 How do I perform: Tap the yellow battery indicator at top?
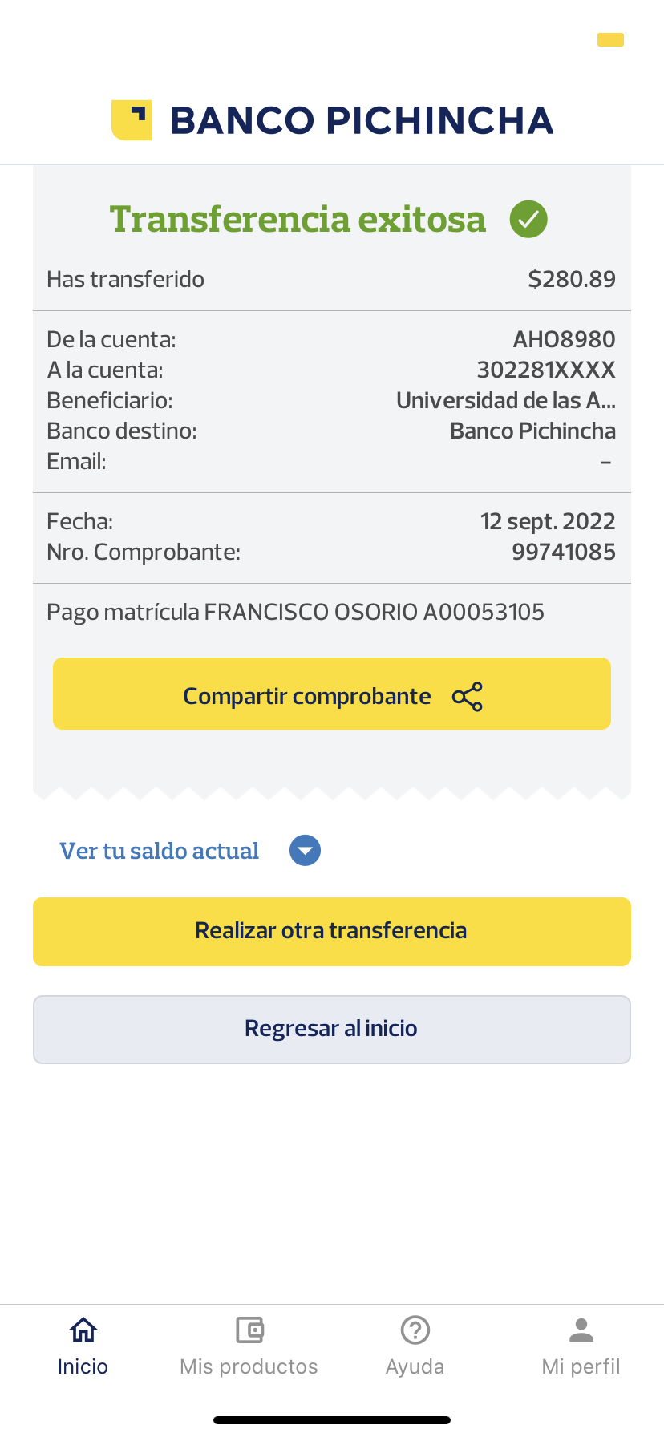tap(610, 39)
